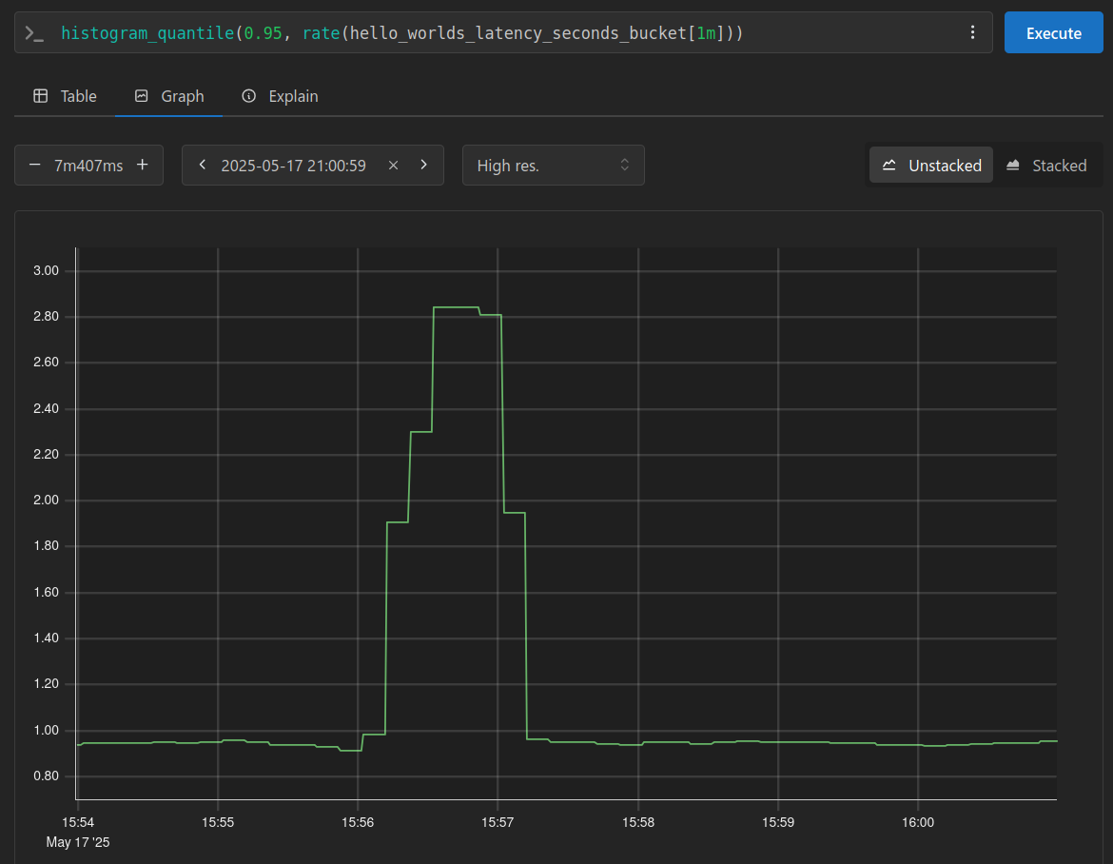Switch graph to Stacked mode
Screen dimensions: 1113x864
pyautogui.click(x=1047, y=166)
